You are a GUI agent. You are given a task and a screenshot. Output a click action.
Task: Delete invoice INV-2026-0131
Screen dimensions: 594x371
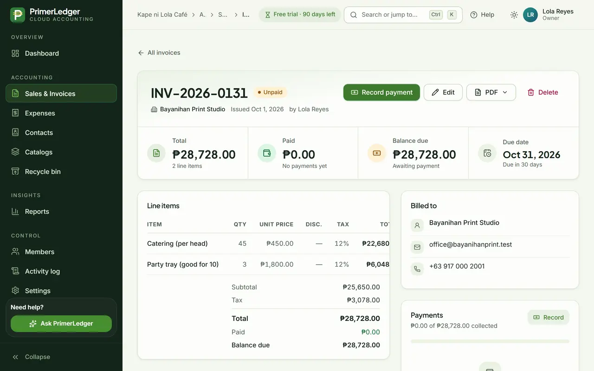tap(543, 92)
